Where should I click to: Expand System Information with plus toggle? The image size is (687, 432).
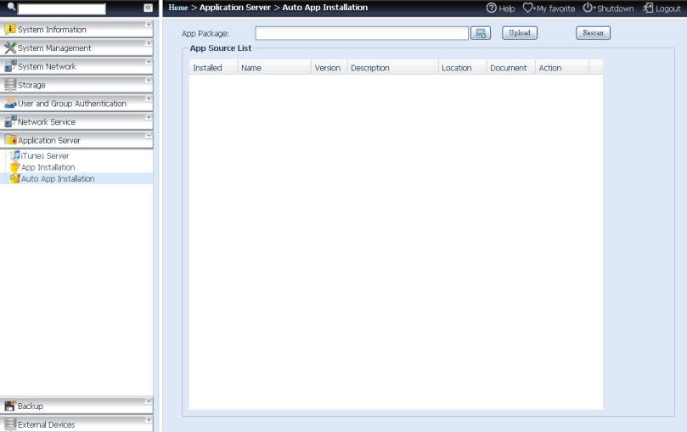(x=149, y=25)
